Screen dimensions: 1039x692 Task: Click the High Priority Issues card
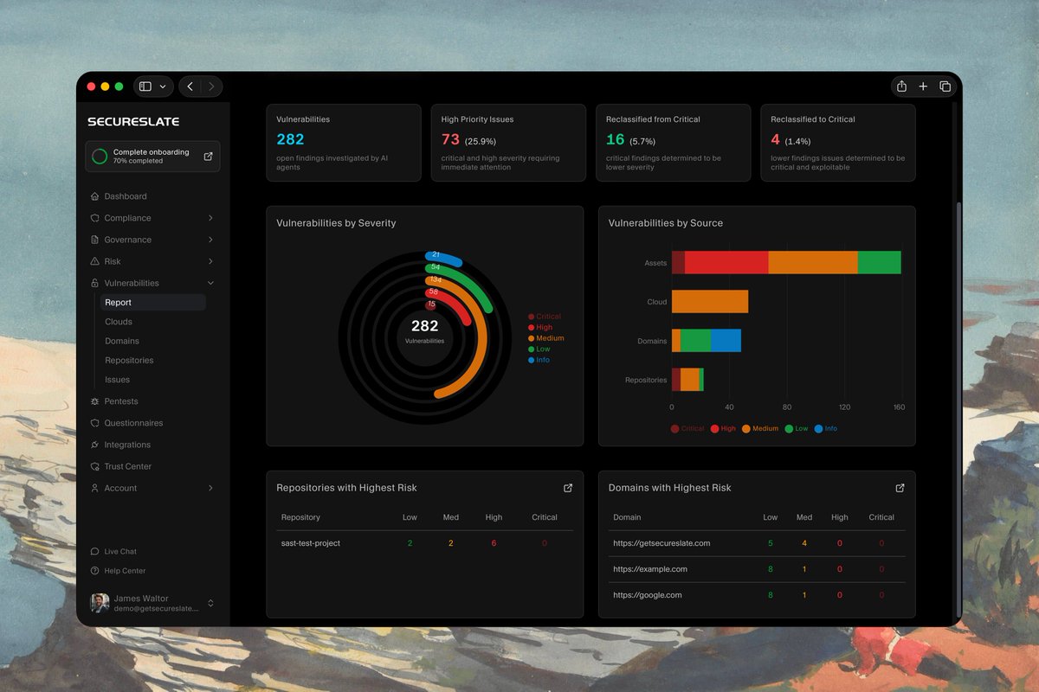508,143
